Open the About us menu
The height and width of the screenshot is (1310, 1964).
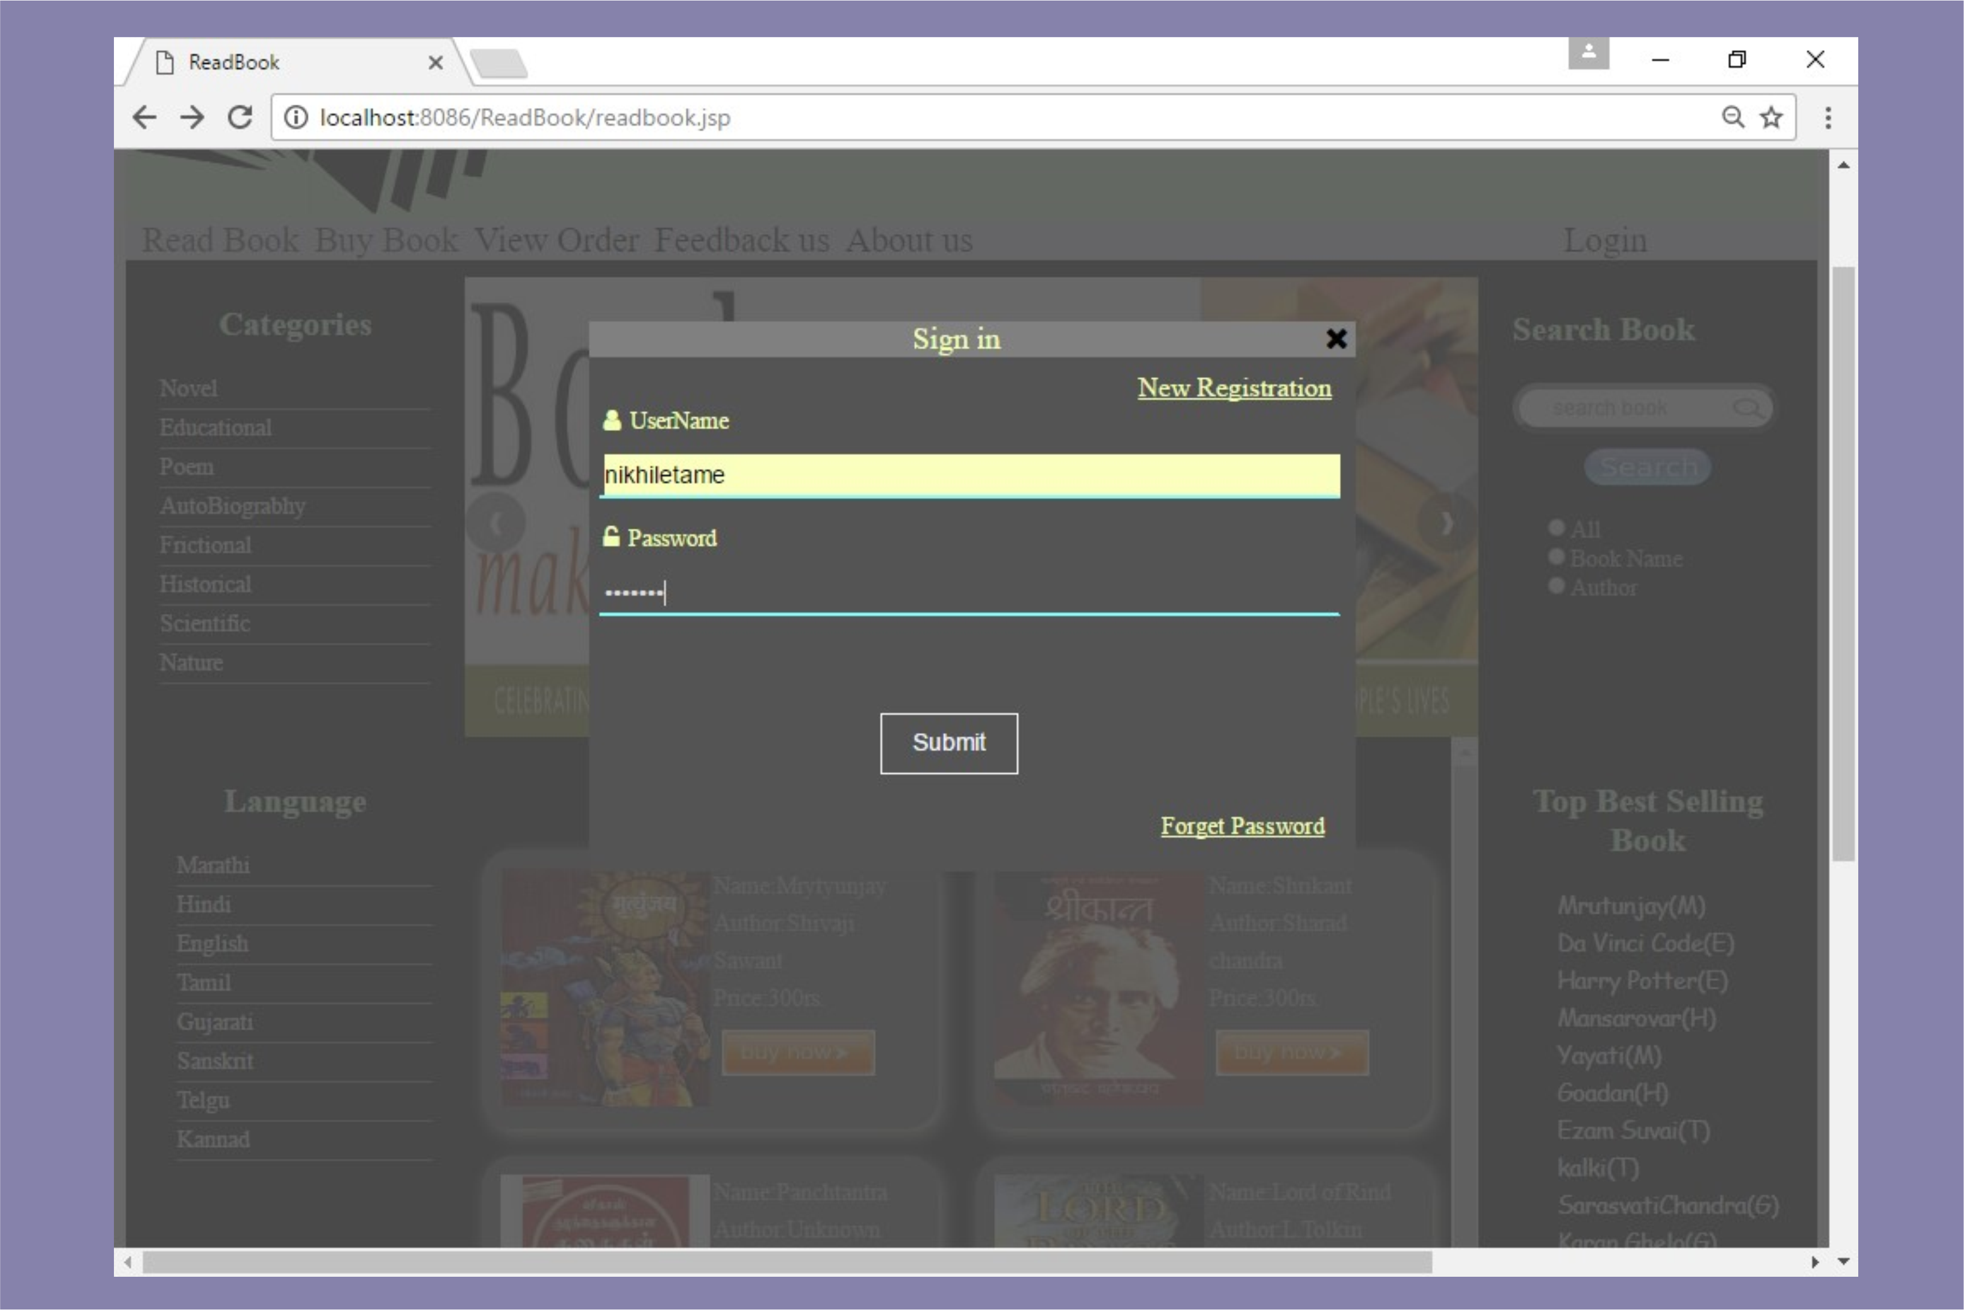(x=909, y=241)
